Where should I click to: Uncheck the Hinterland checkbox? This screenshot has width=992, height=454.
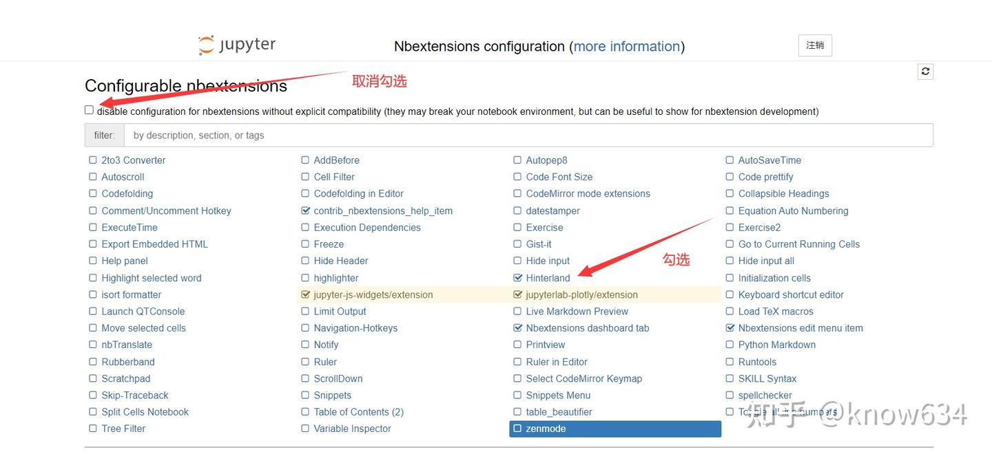point(518,278)
